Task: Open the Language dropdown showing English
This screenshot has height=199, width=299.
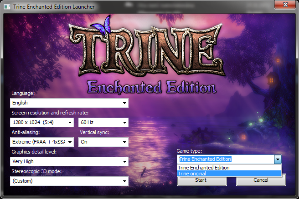Action: point(69,103)
